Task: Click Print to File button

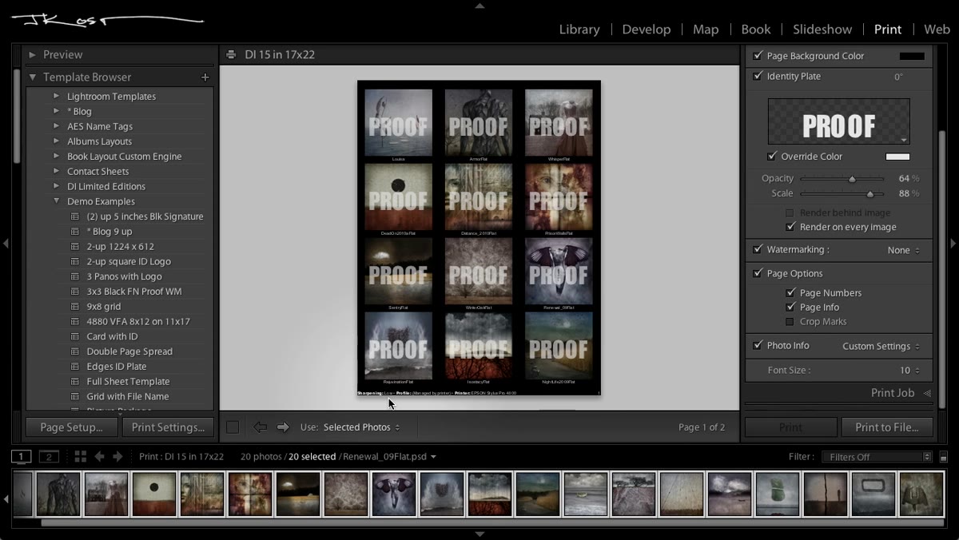Action: pos(887,427)
